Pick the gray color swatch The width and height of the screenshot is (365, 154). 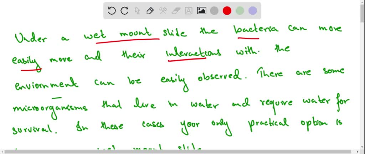214,11
